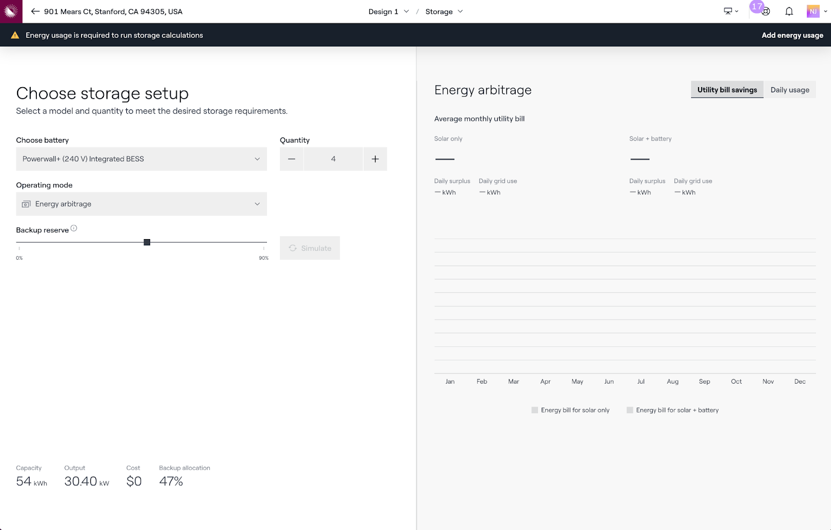Click the Backup reserve info icon
831x530 pixels.
tap(74, 228)
